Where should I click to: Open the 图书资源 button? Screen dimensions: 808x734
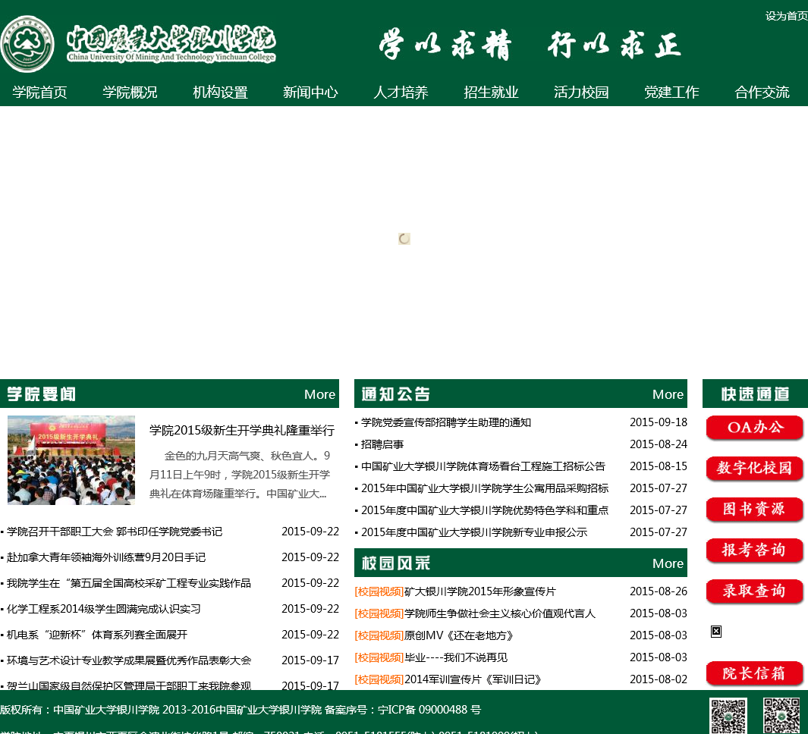(x=755, y=510)
